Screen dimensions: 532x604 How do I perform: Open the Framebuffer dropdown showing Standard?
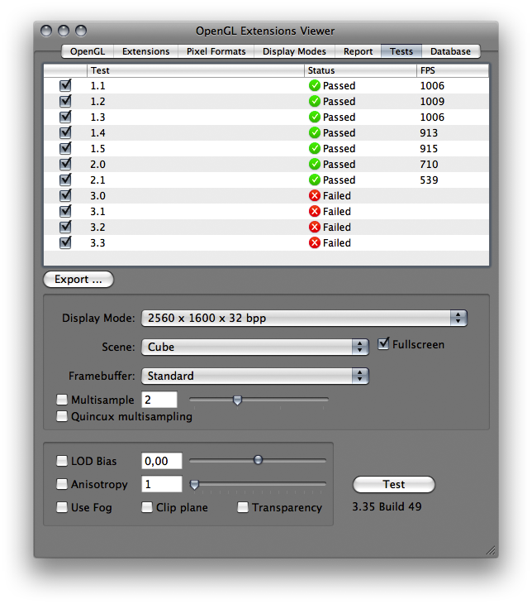pyautogui.click(x=255, y=376)
